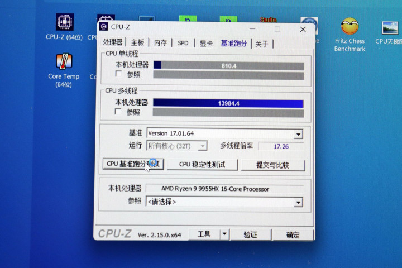Screen dimensions: 402x268
Task: Select the 基准跑分 tab
Action: [x=234, y=44]
